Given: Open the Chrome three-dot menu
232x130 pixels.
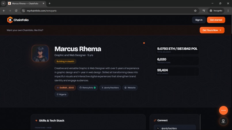Looking at the screenshot, I should click(228, 11).
